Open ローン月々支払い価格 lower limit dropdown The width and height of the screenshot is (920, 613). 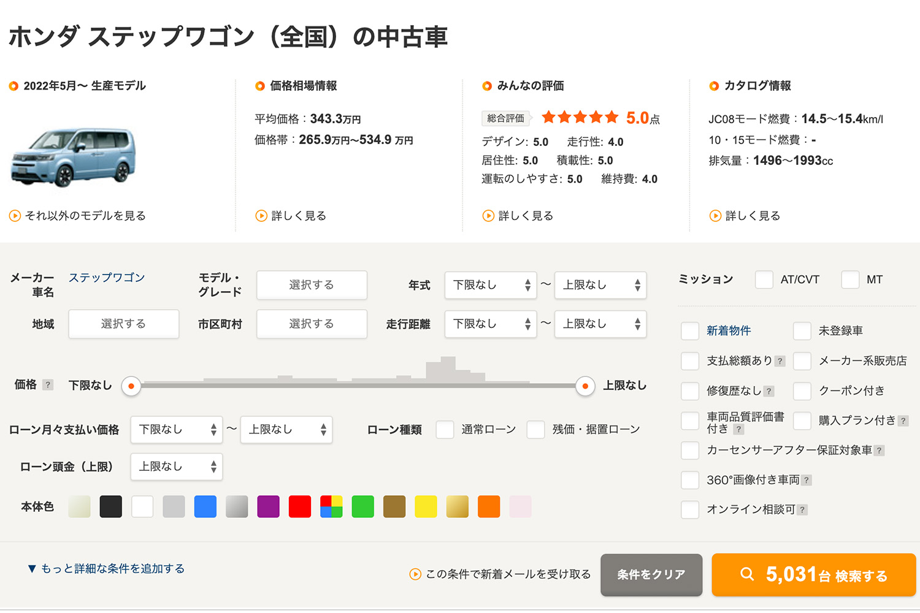click(x=177, y=430)
